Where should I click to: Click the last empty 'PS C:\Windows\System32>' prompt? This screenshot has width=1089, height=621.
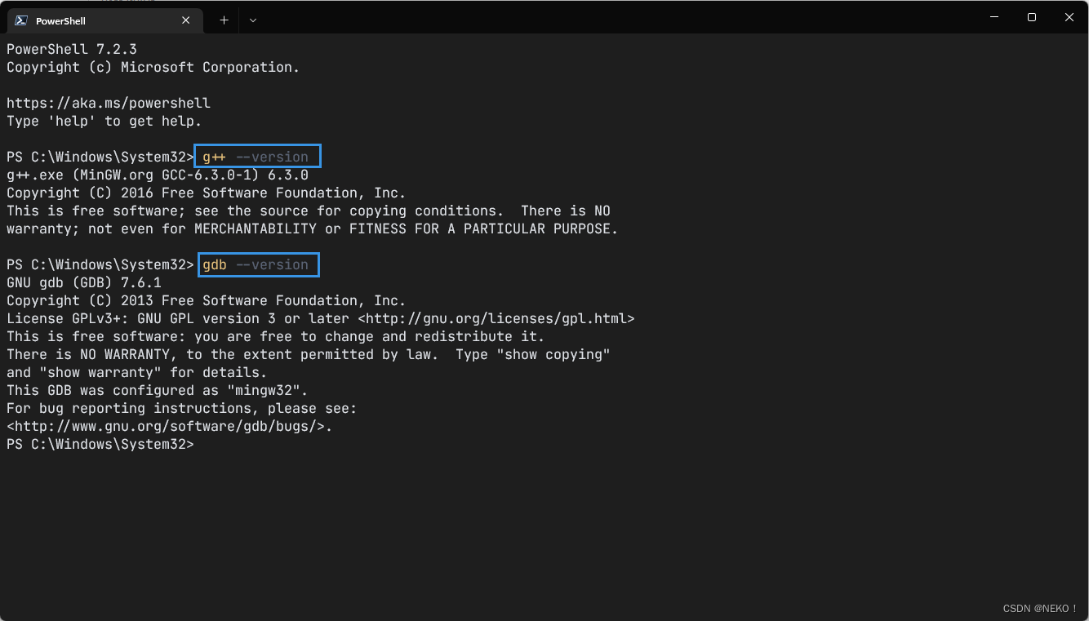[x=100, y=445]
